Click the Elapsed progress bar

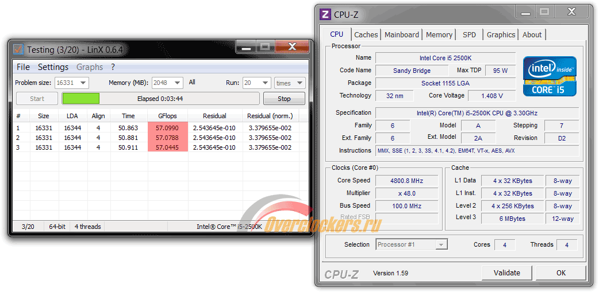click(x=161, y=99)
